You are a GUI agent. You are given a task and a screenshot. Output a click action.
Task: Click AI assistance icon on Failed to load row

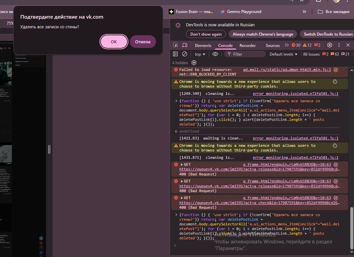click(x=336, y=70)
